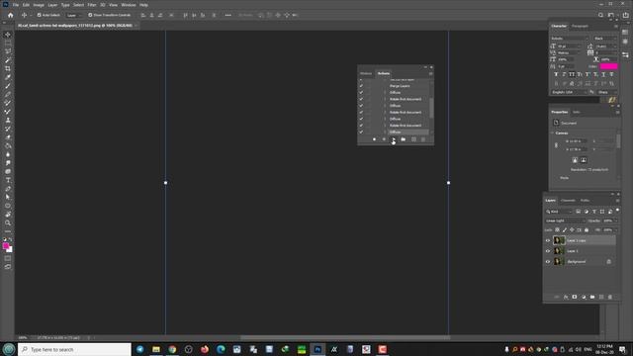This screenshot has width=633, height=356.
Task: Switch to the Channels tab
Action: [568, 200]
